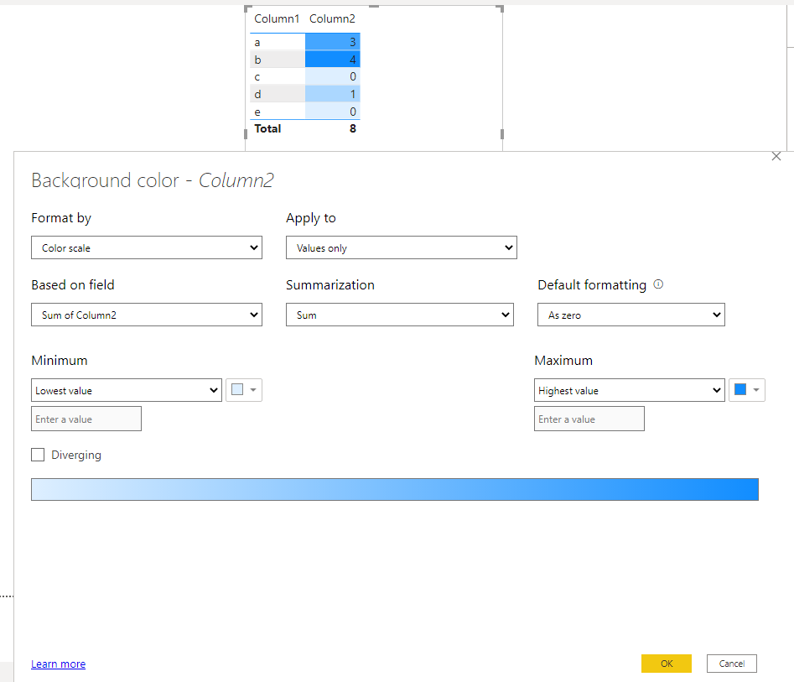Enable the Diverging checkbox
This screenshot has width=794, height=682.
tap(38, 455)
